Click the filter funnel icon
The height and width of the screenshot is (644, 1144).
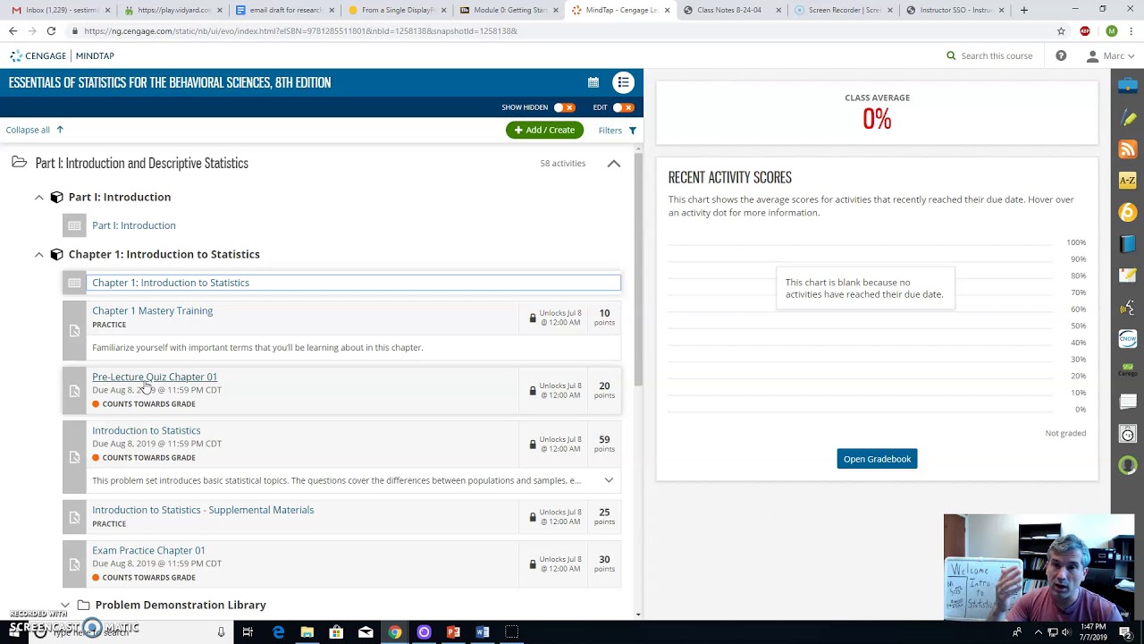click(632, 131)
